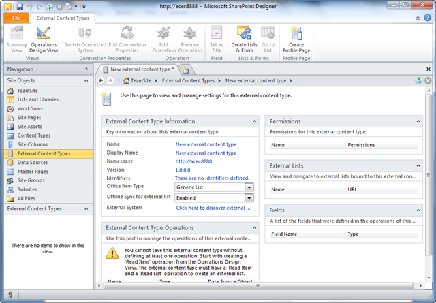Open the Help question mark icon
This screenshot has width=436, height=303.
pos(427,18)
